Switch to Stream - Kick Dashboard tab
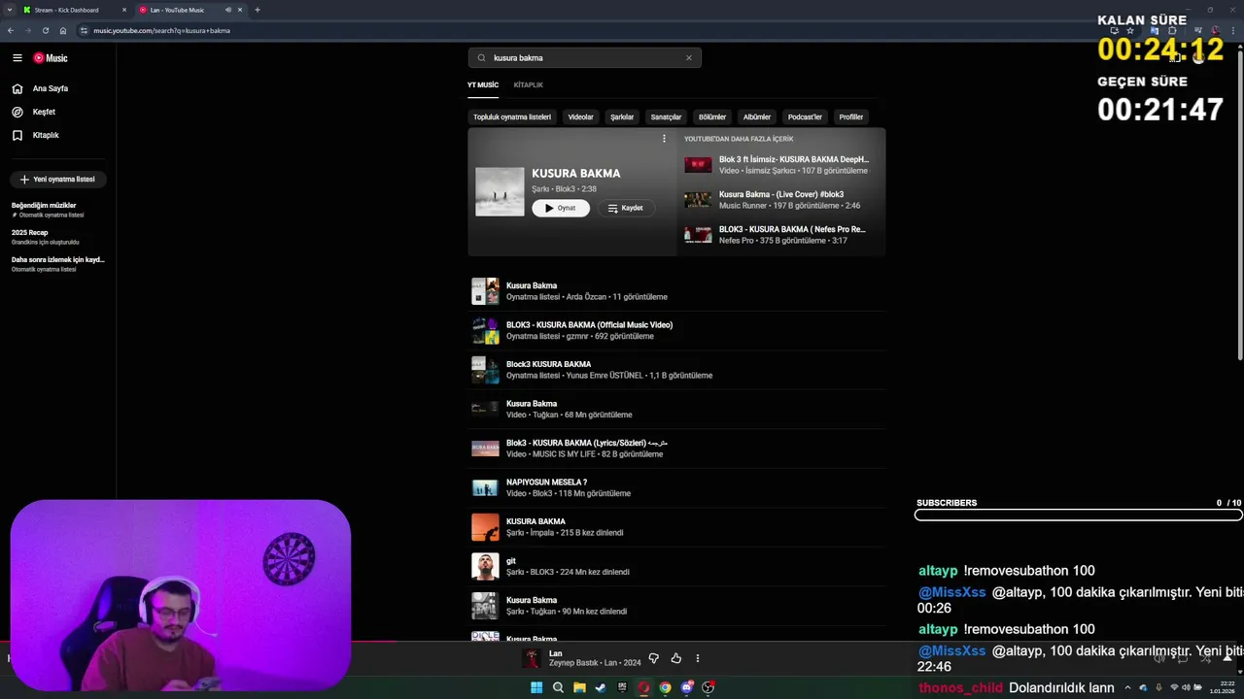 [x=75, y=10]
